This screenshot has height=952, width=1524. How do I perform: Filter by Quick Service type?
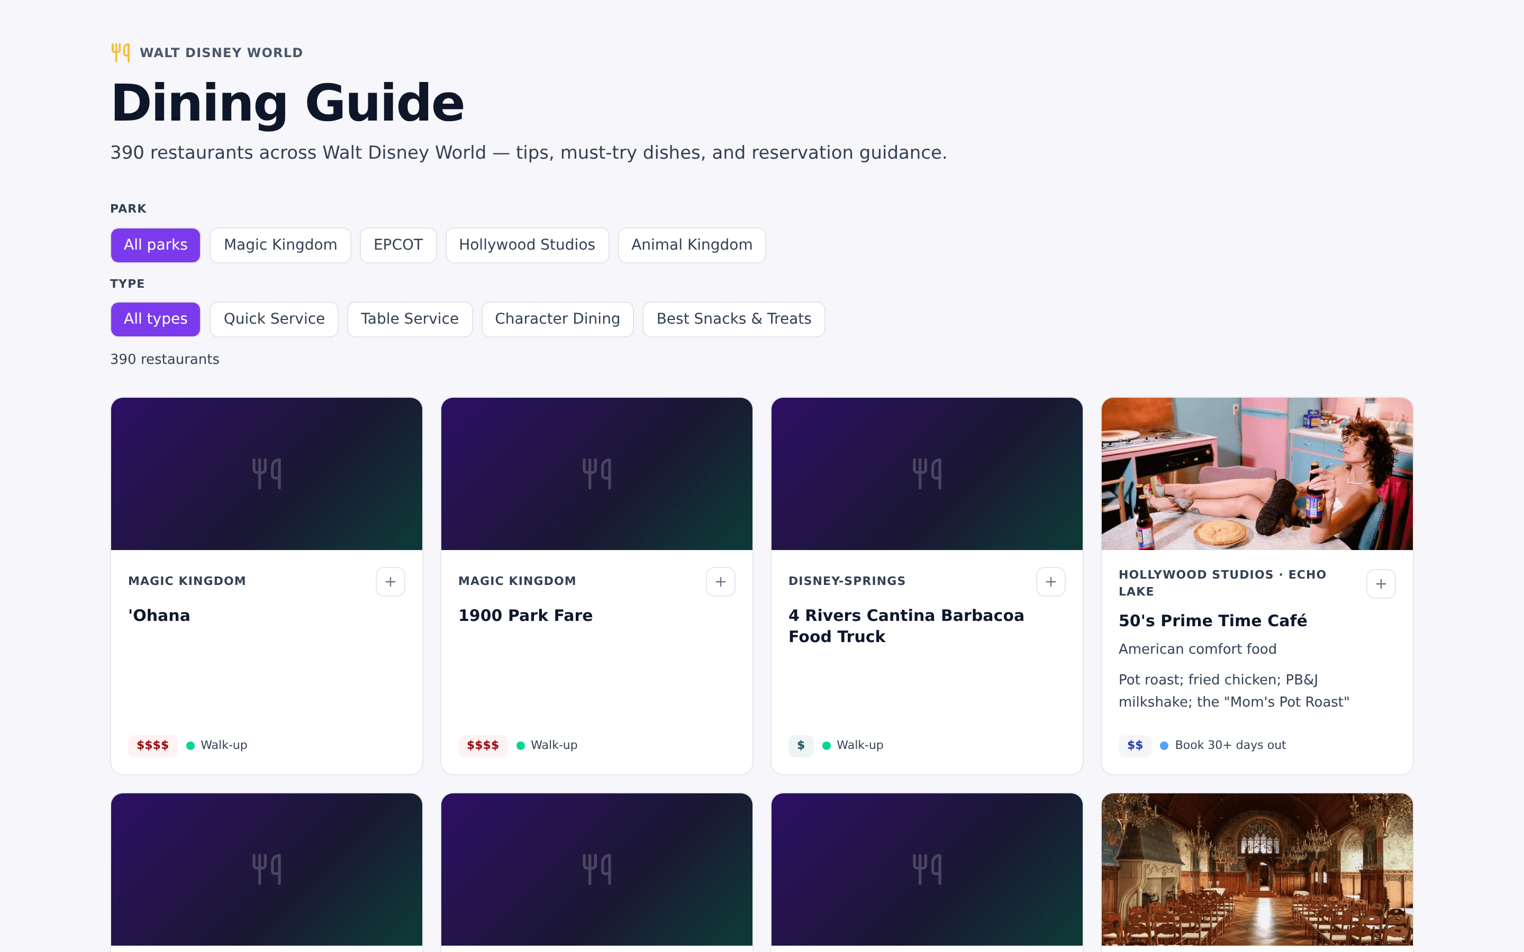coord(274,319)
